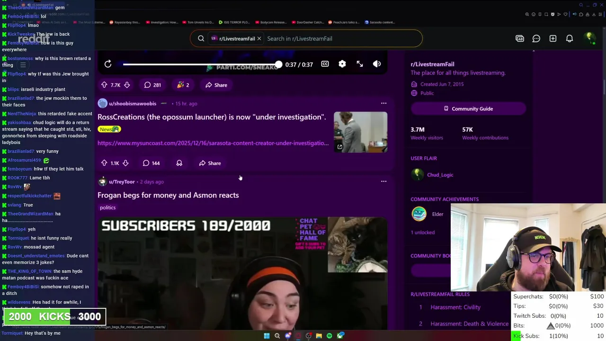
Task: Open the video player settings gear
Action: tap(342, 64)
